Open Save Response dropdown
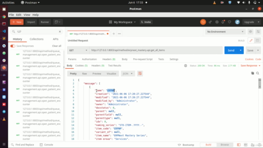Viewport: 263px width, 148px height. 250,66
